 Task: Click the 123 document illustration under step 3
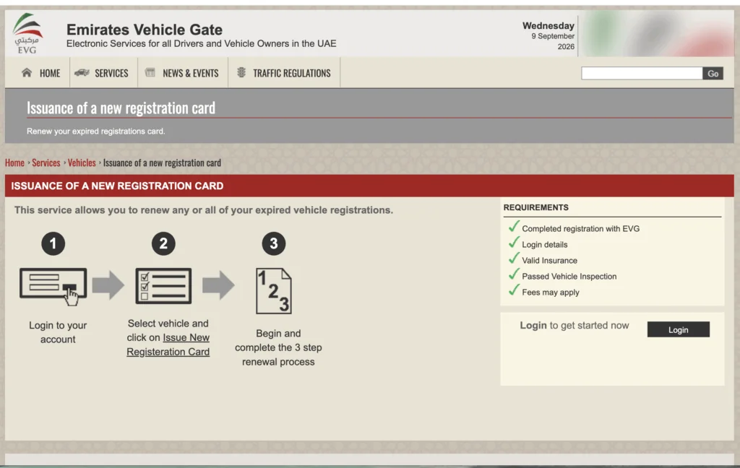pyautogui.click(x=274, y=290)
